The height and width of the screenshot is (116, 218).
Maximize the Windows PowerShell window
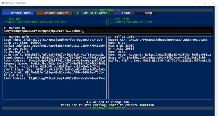205,3
